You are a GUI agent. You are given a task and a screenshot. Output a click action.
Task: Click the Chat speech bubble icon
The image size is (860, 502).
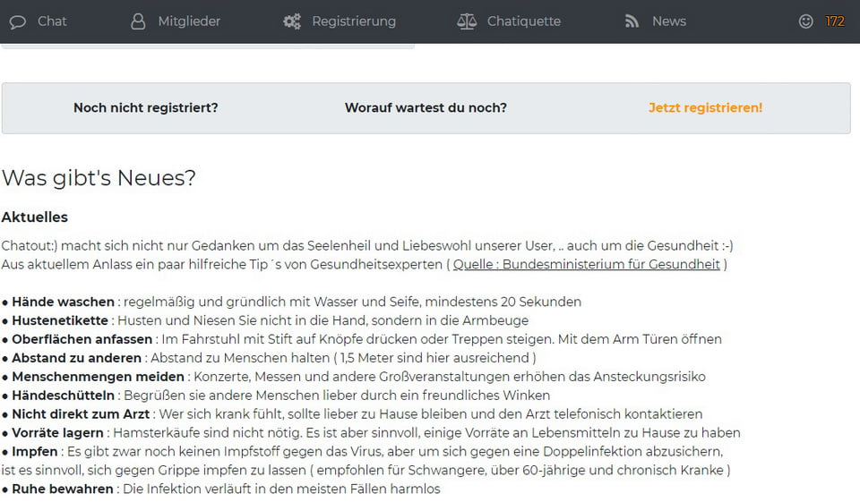tap(18, 21)
